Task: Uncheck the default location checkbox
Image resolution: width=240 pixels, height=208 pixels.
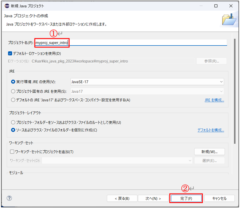Action: point(10,53)
